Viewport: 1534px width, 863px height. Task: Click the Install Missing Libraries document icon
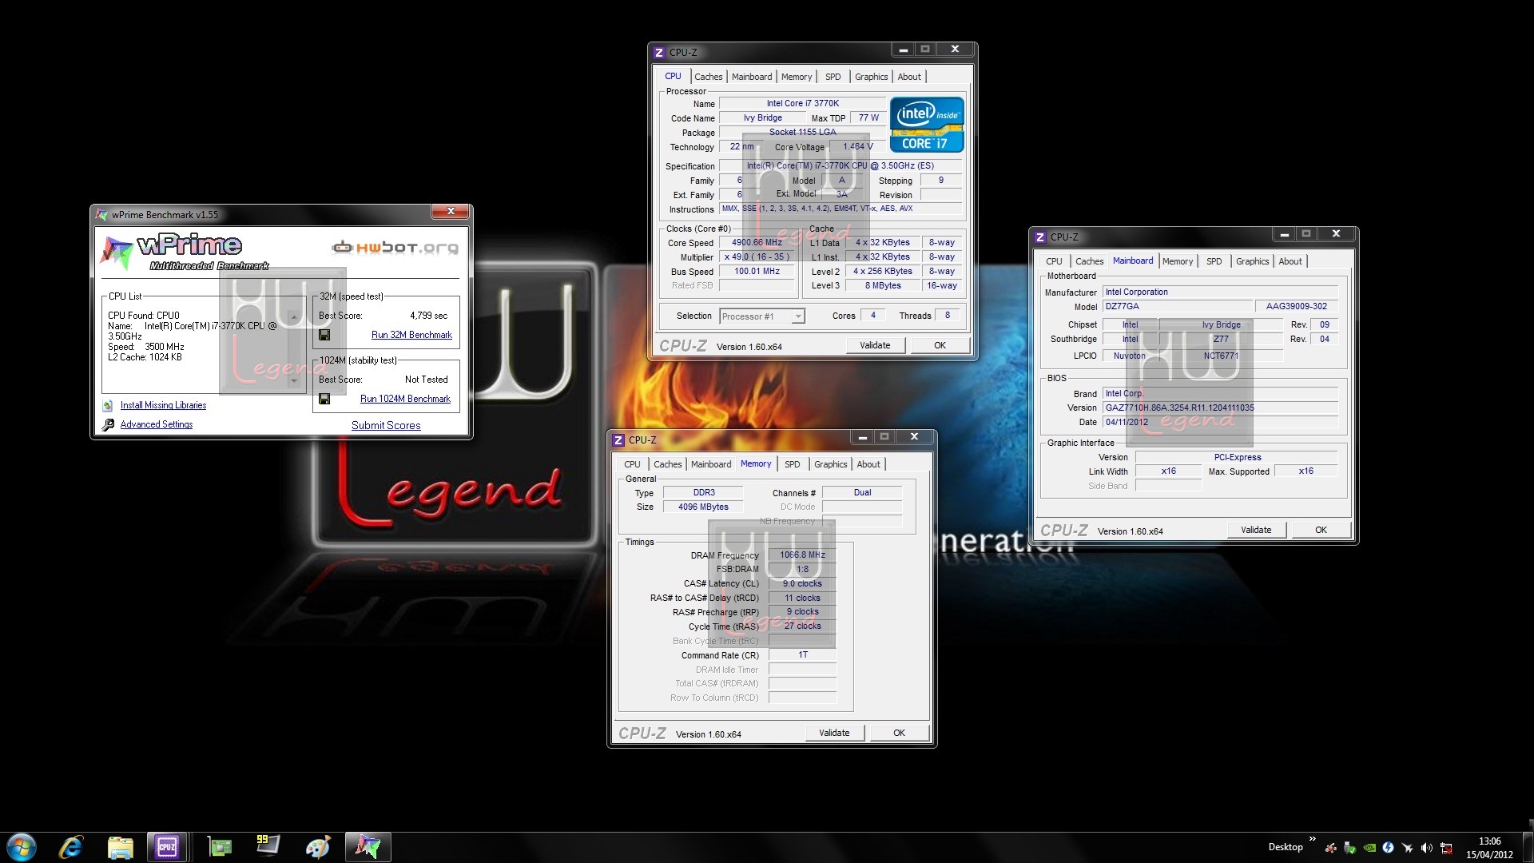[x=108, y=405]
